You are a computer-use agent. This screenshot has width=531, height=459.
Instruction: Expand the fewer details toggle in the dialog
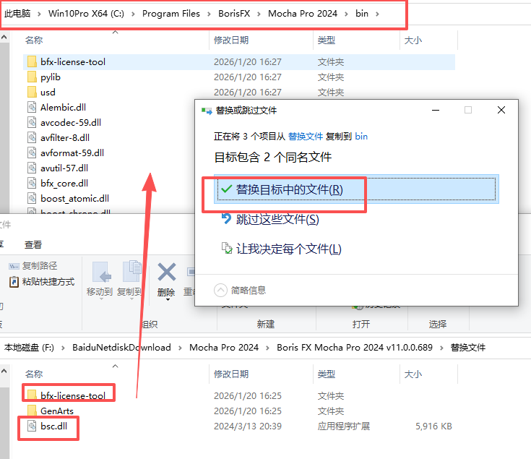point(240,291)
